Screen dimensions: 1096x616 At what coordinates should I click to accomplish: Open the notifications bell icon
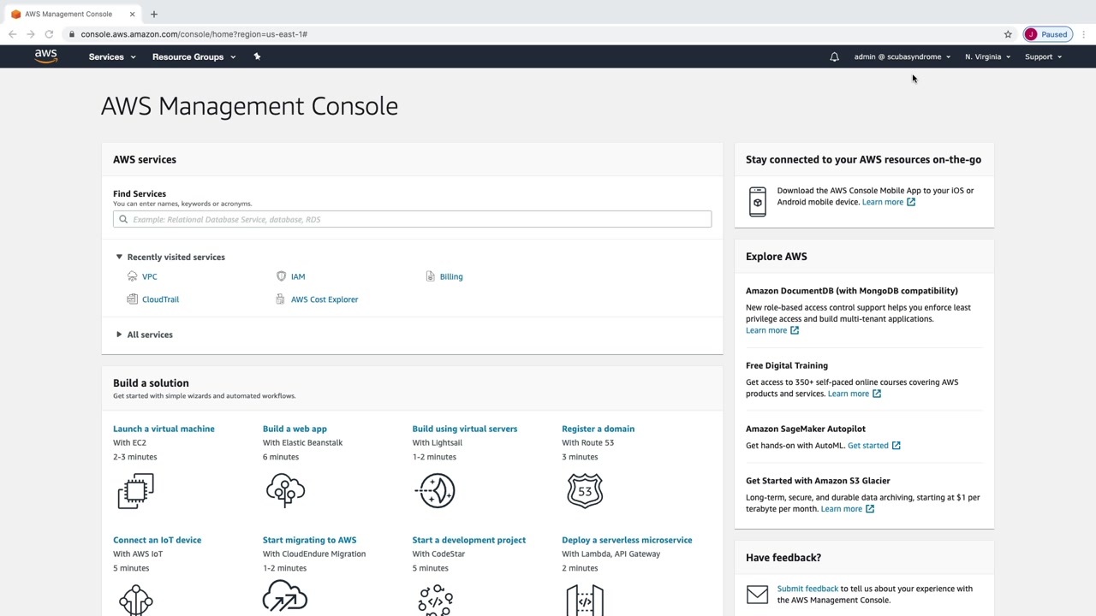click(x=834, y=56)
